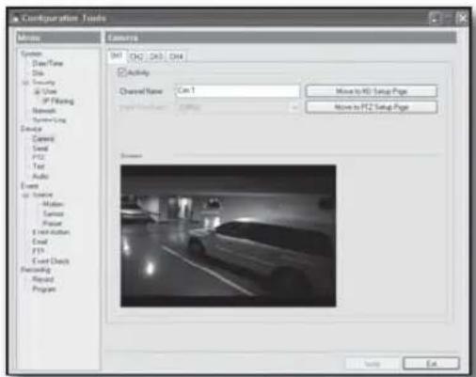Open the disabled dropdown below Channel Name
The width and height of the screenshot is (476, 377).
pyautogui.click(x=237, y=107)
